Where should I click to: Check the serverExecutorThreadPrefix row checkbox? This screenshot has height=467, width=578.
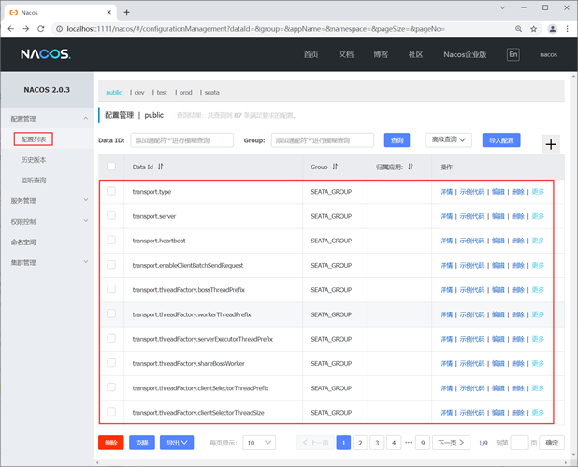tap(111, 338)
